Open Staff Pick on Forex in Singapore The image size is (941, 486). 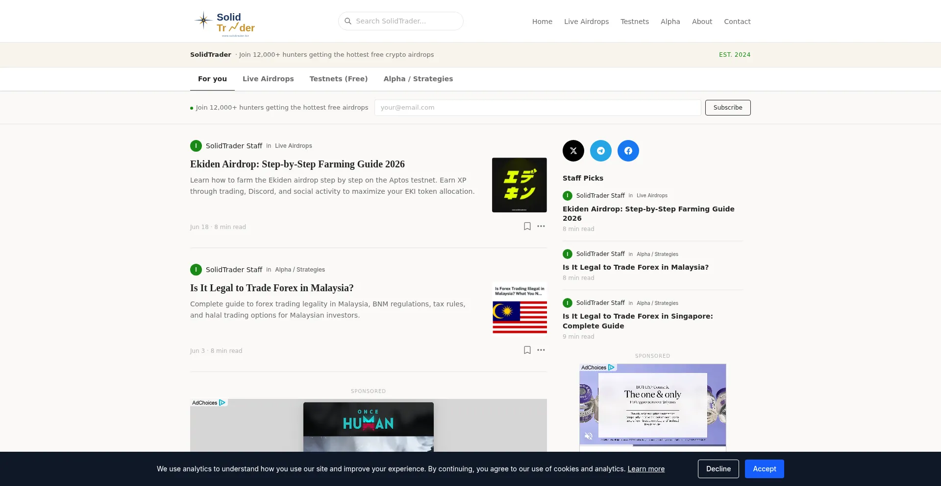tap(638, 321)
